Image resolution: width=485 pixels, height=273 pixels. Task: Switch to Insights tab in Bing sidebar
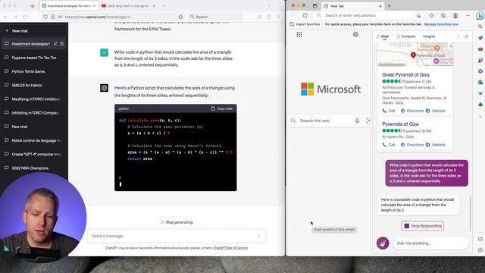429,36
